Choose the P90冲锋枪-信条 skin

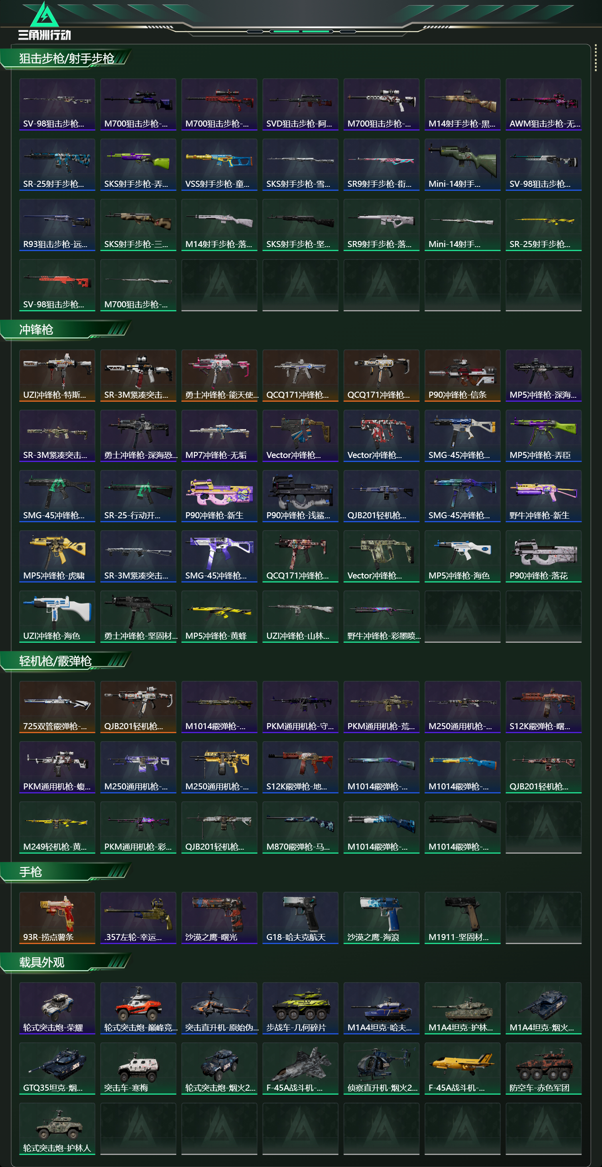tap(462, 375)
